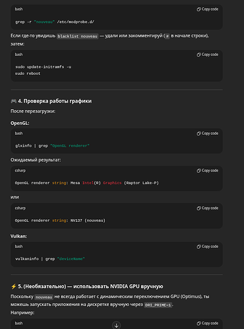The image size is (244, 329).
Task: Click the inline '#' code symbol
Action: pos(168,36)
